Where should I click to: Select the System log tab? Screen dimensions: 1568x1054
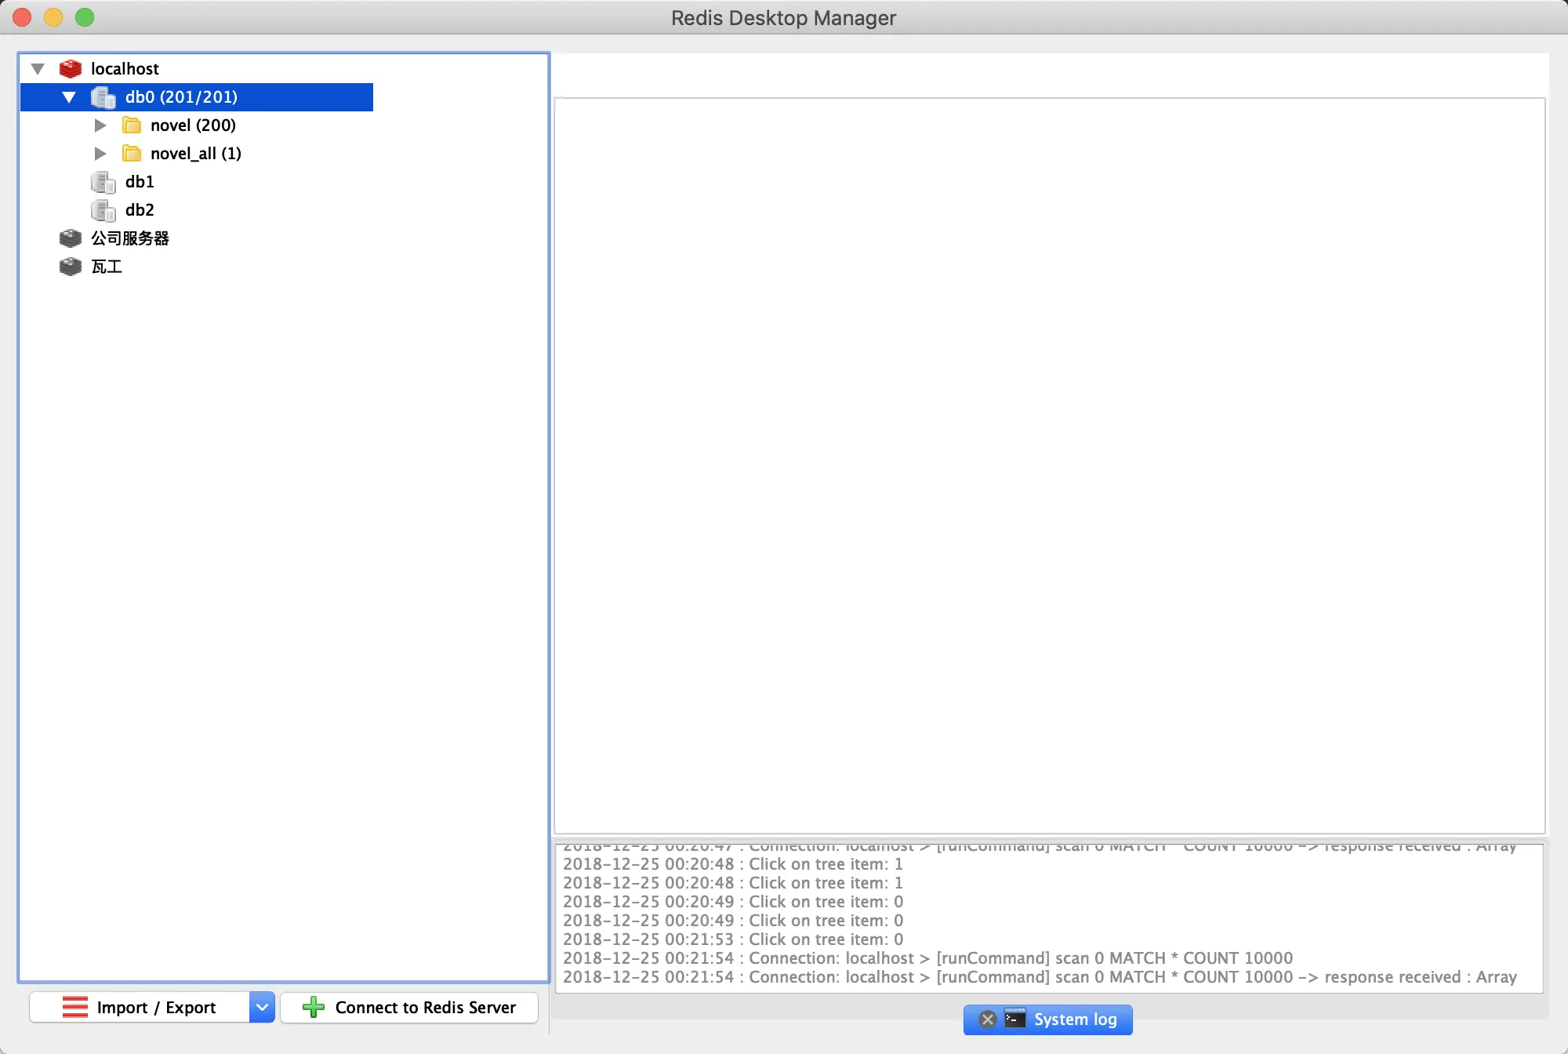1075,1019
